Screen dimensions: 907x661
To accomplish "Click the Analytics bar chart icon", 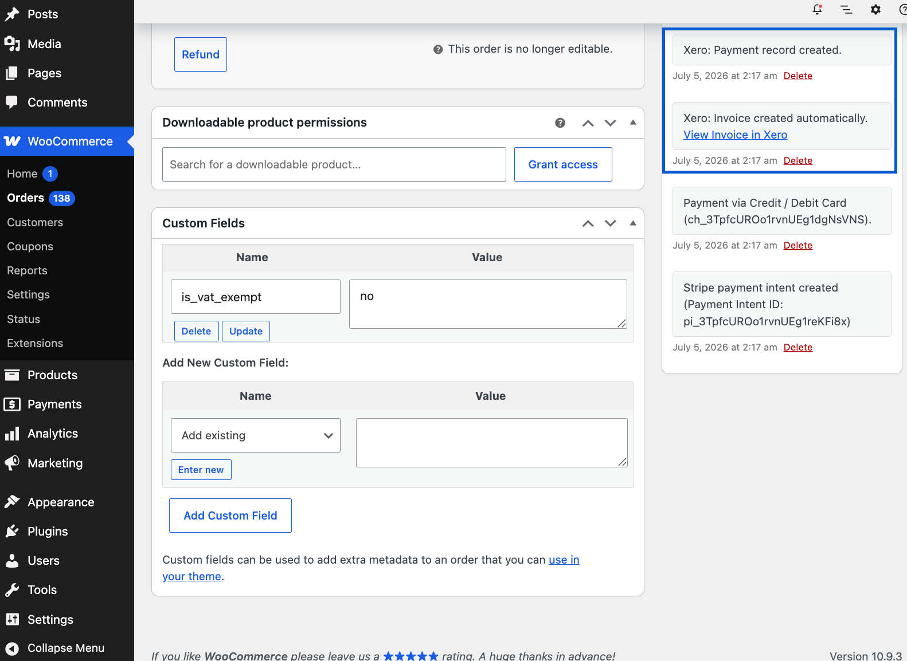I will [12, 434].
